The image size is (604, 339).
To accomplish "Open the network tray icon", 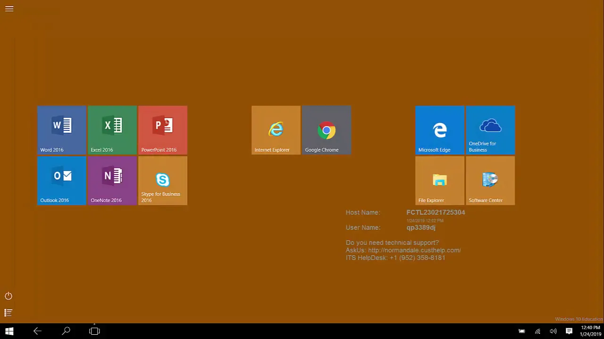I will [537, 331].
